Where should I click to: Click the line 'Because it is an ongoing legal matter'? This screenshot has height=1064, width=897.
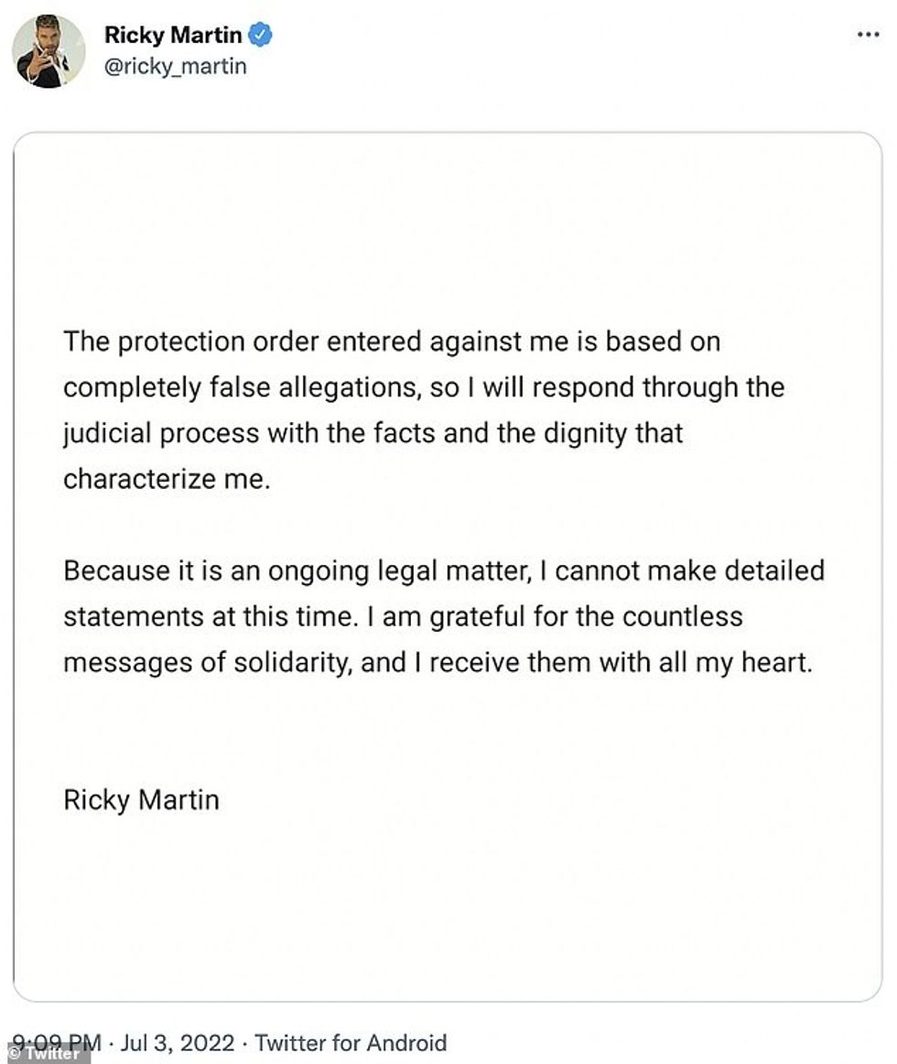click(443, 570)
